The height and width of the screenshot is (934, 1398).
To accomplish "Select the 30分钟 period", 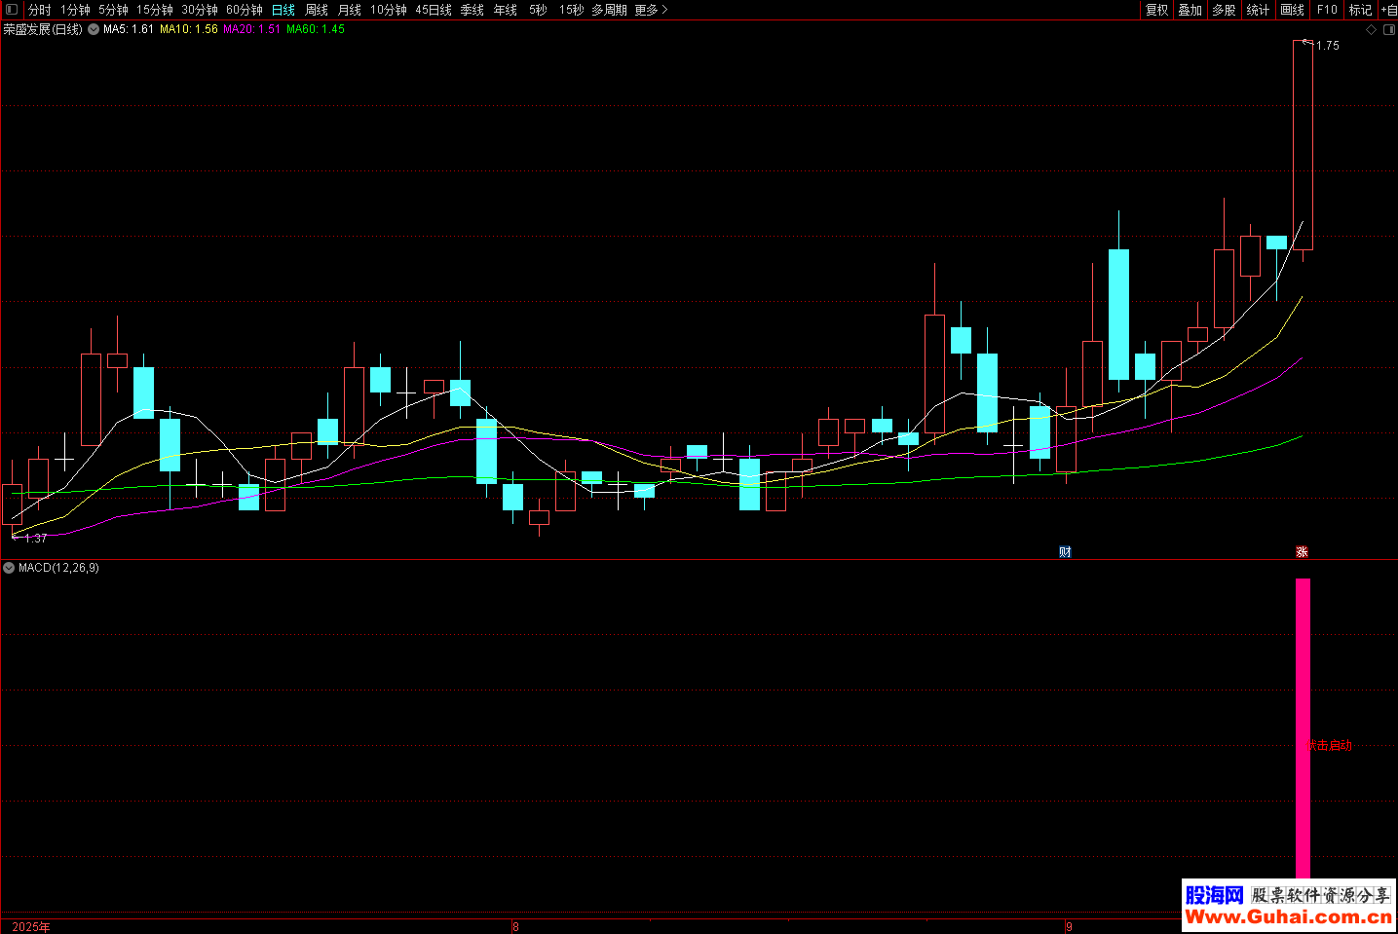I will pos(200,10).
